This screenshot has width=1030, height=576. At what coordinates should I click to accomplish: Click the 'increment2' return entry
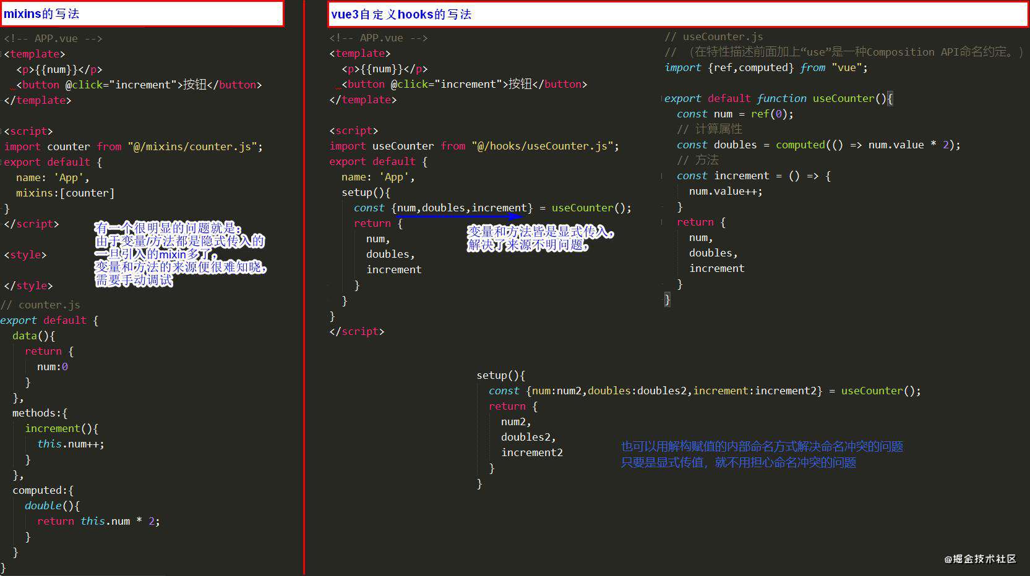coord(533,452)
